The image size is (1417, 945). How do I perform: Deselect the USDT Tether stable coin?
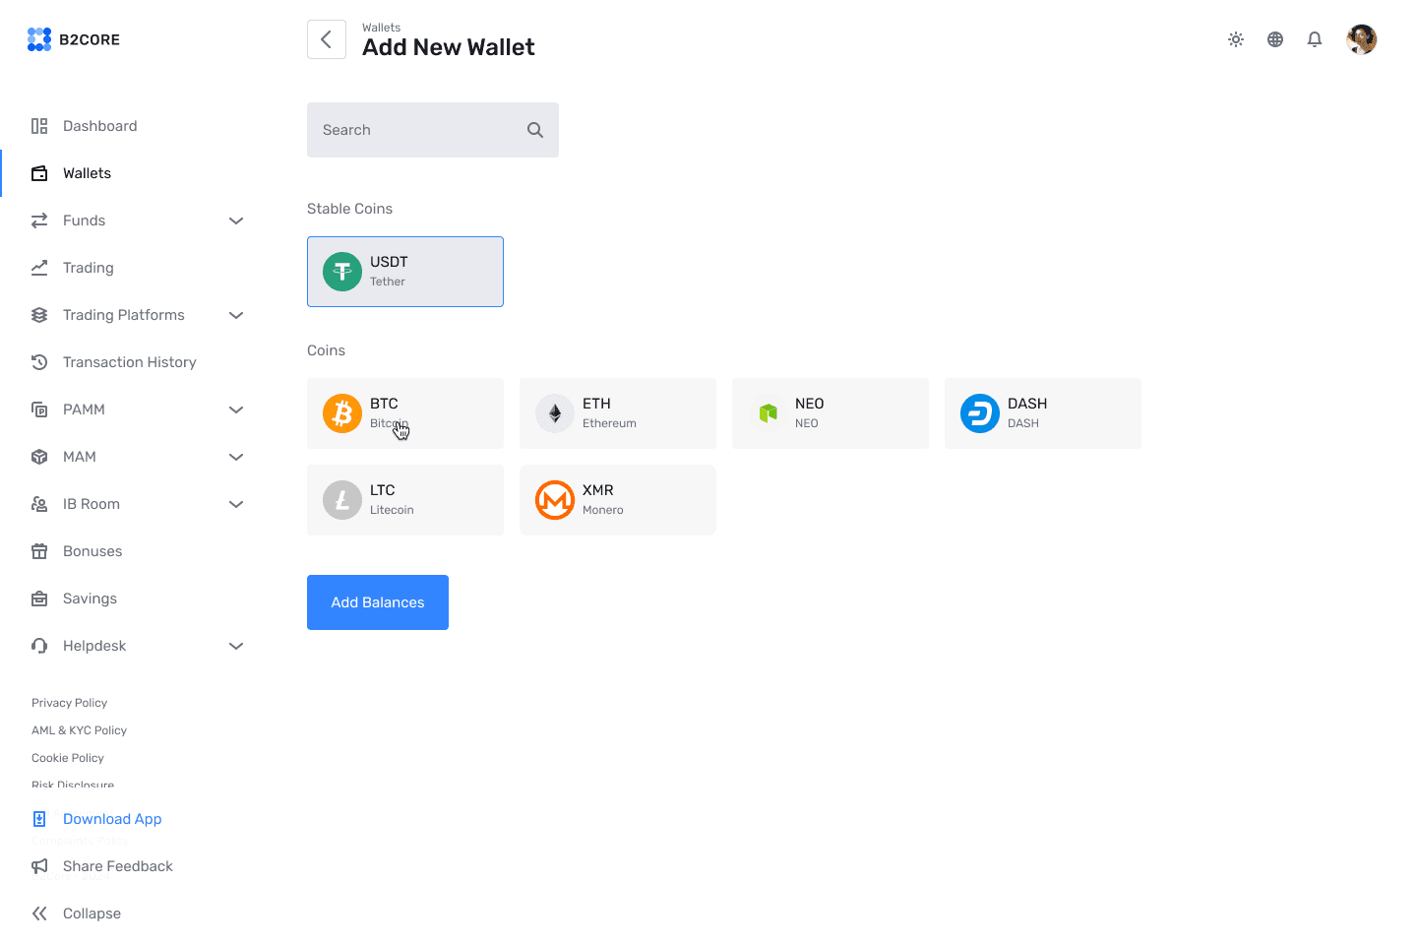click(x=404, y=271)
